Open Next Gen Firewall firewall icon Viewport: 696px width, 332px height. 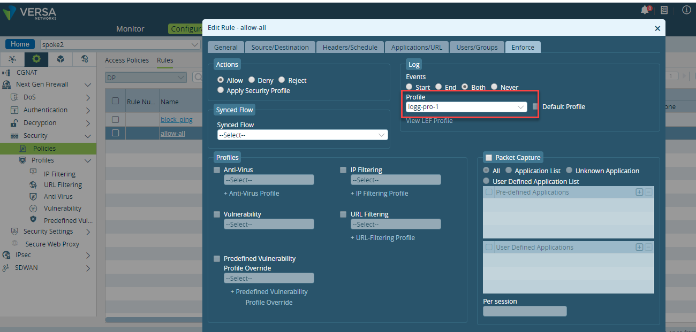6,84
